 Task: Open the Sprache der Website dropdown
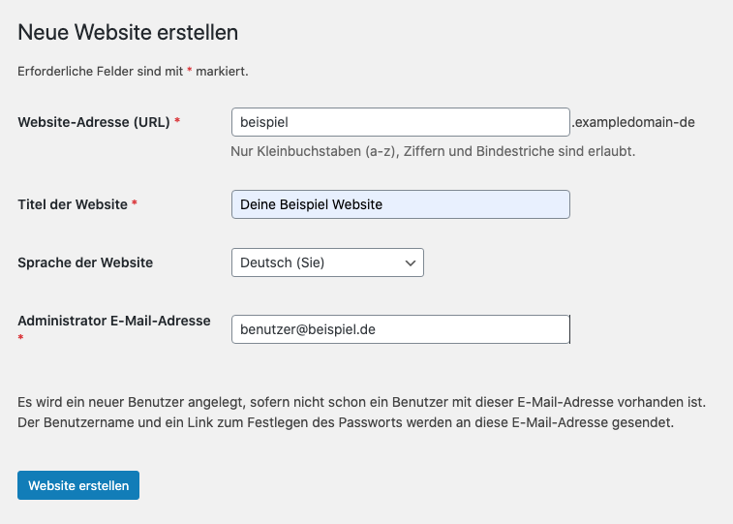point(327,262)
